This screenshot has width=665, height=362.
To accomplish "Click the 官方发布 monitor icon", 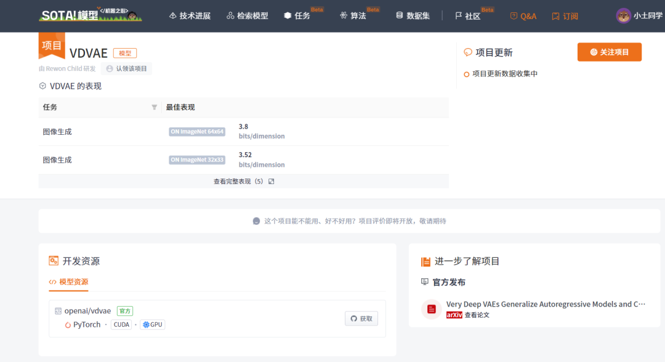I will [424, 281].
